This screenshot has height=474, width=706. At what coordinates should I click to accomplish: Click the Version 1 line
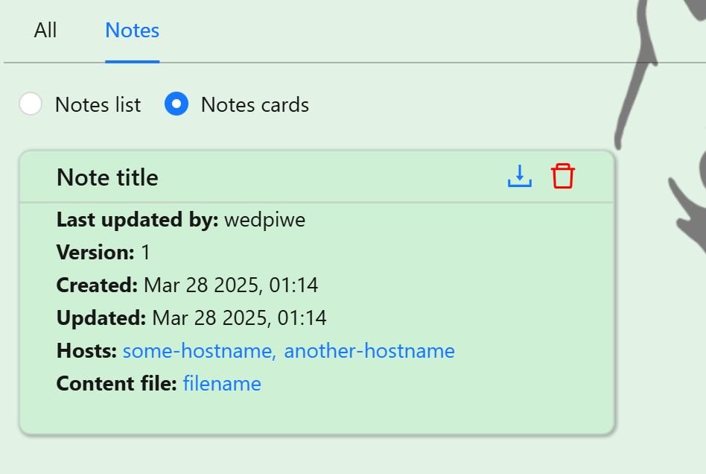click(103, 253)
